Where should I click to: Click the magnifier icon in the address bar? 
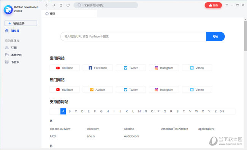click(x=79, y=5)
